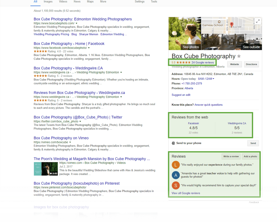Image resolution: width=277 pixels, height=222 pixels.
Task: Open The Poon's Wedding at Magarth Mansion result
Action: [x=92, y=159]
